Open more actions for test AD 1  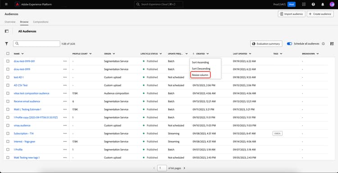point(65,77)
